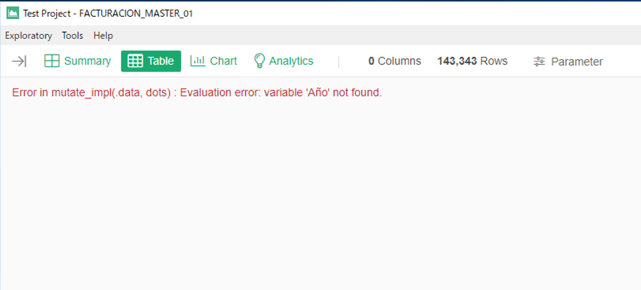Image resolution: width=641 pixels, height=290 pixels.
Task: Switch to the Summary view label
Action: [87, 61]
